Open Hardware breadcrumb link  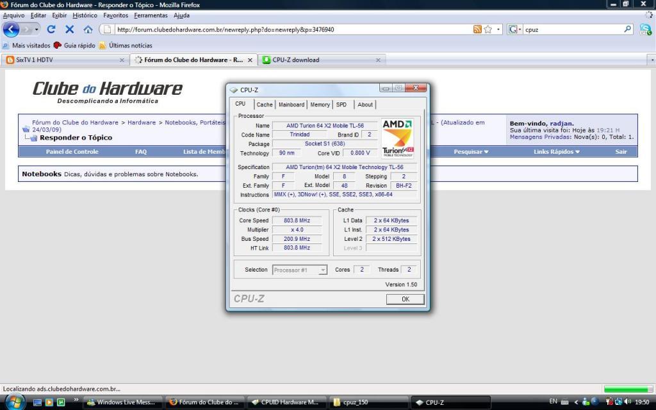pos(142,122)
